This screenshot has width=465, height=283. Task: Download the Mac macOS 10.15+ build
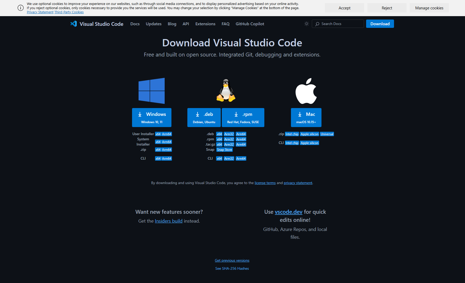coord(306,117)
